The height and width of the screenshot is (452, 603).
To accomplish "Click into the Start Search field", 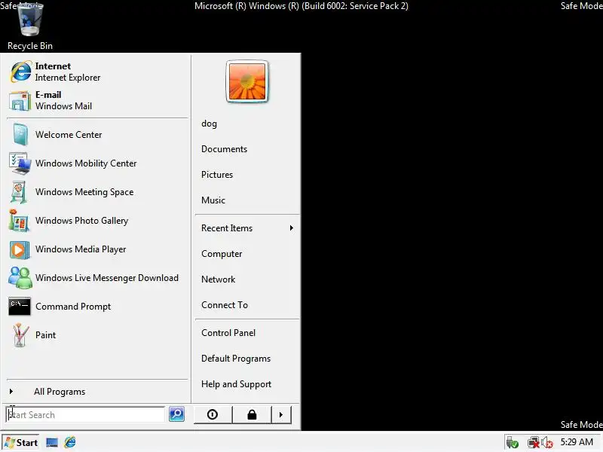I will [85, 415].
